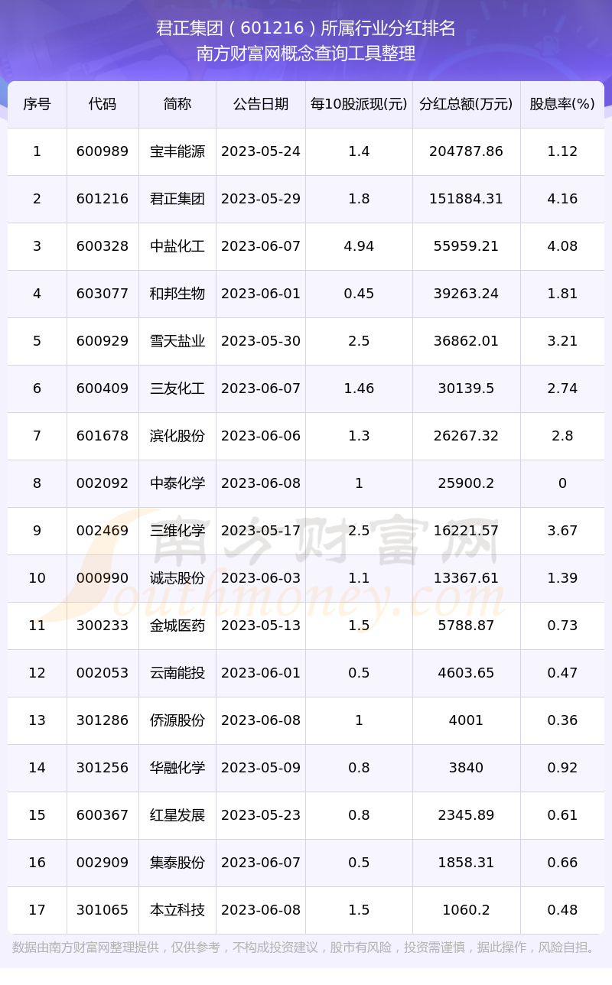Click total dividend 4001
The image size is (612, 985).
point(467,720)
